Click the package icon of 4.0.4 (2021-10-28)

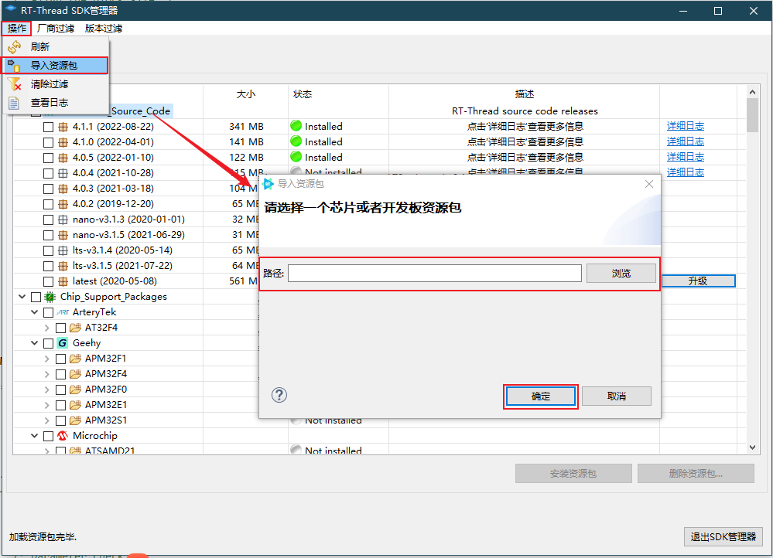pyautogui.click(x=63, y=173)
